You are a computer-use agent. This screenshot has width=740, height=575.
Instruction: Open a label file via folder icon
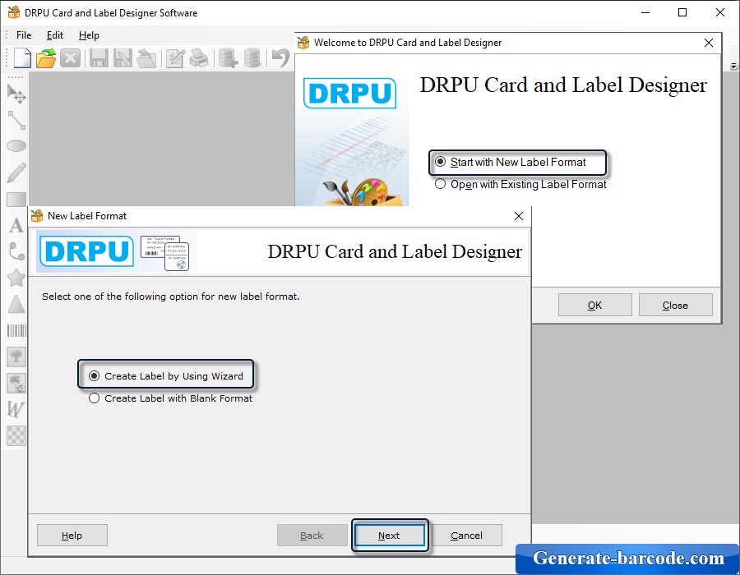pos(46,58)
